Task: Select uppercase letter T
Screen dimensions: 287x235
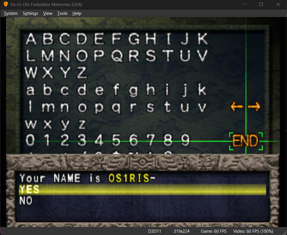Action: [168, 55]
